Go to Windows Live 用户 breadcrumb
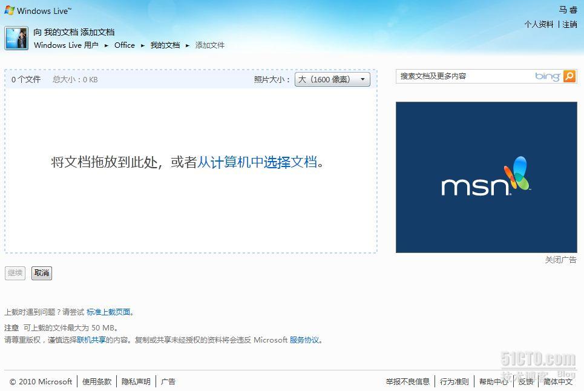Screen dimensions: 584x391 point(66,45)
